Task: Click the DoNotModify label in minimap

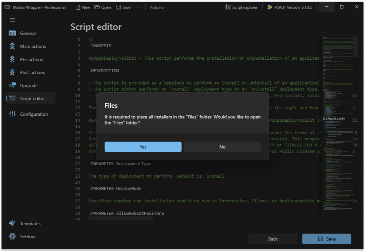Action: click(x=334, y=119)
